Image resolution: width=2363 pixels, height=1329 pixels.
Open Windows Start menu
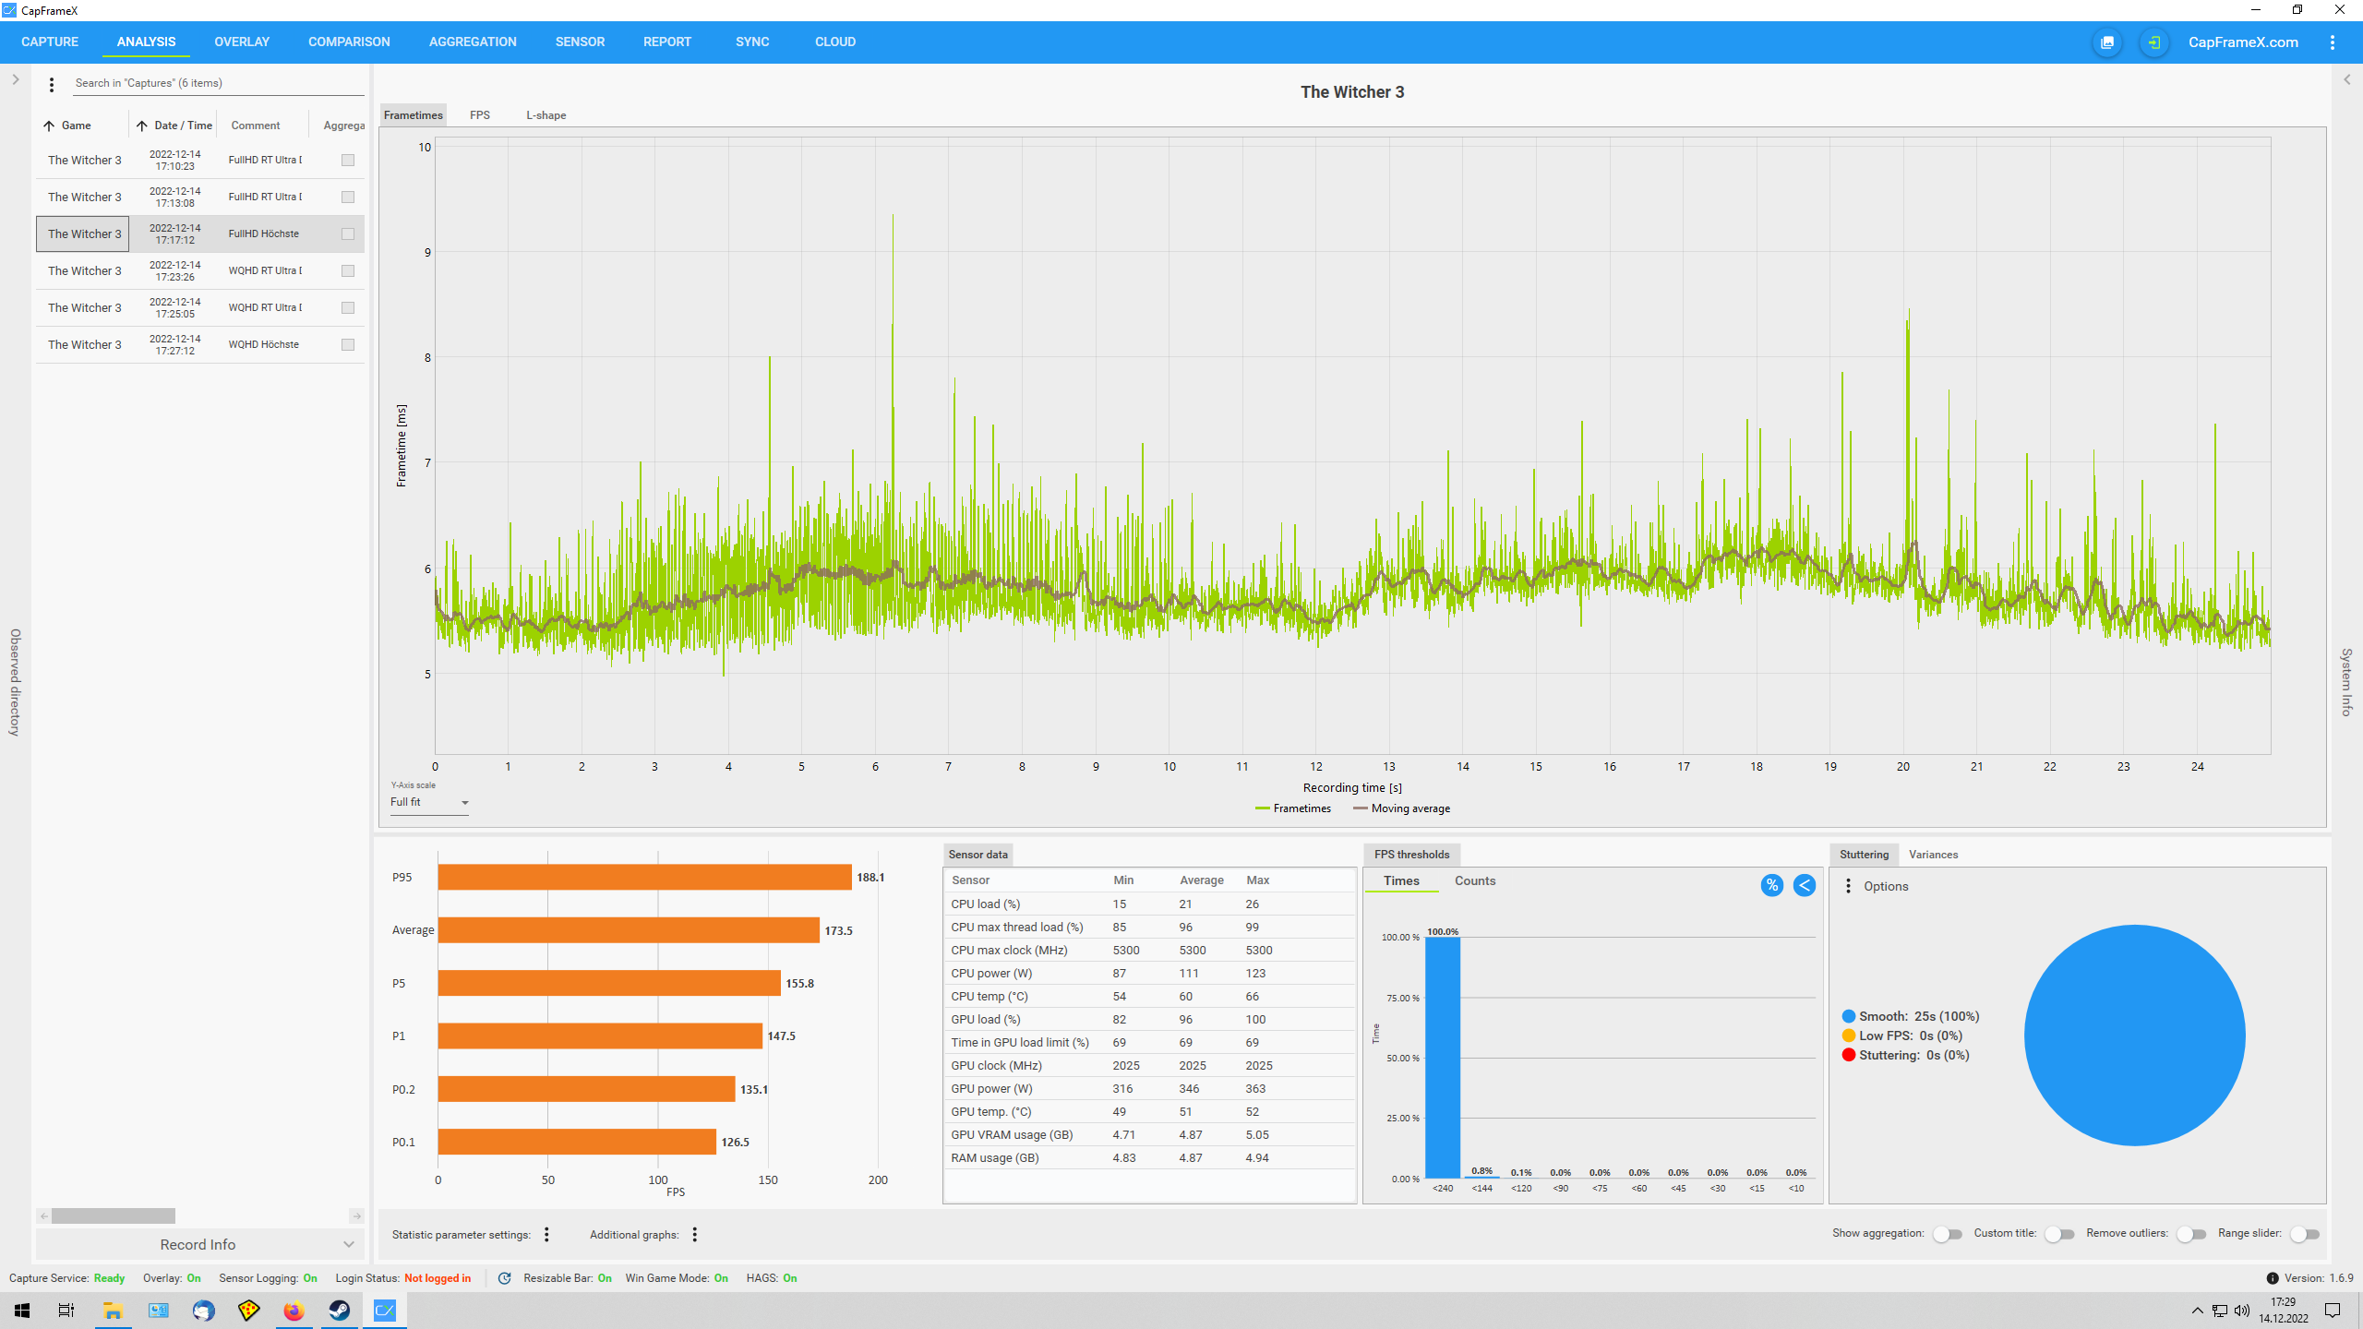click(x=22, y=1311)
